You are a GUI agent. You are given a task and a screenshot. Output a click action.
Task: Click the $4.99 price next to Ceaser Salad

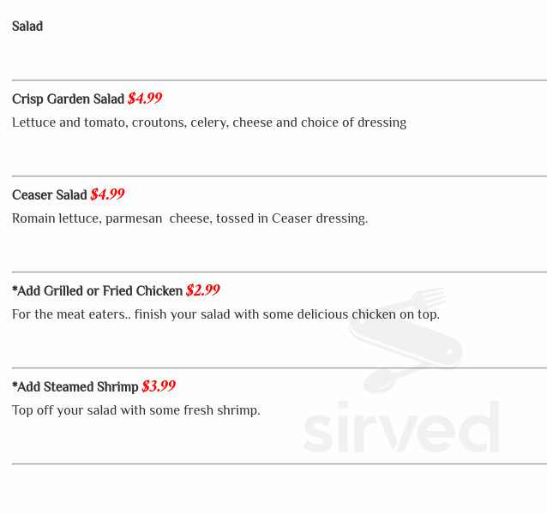(x=107, y=194)
